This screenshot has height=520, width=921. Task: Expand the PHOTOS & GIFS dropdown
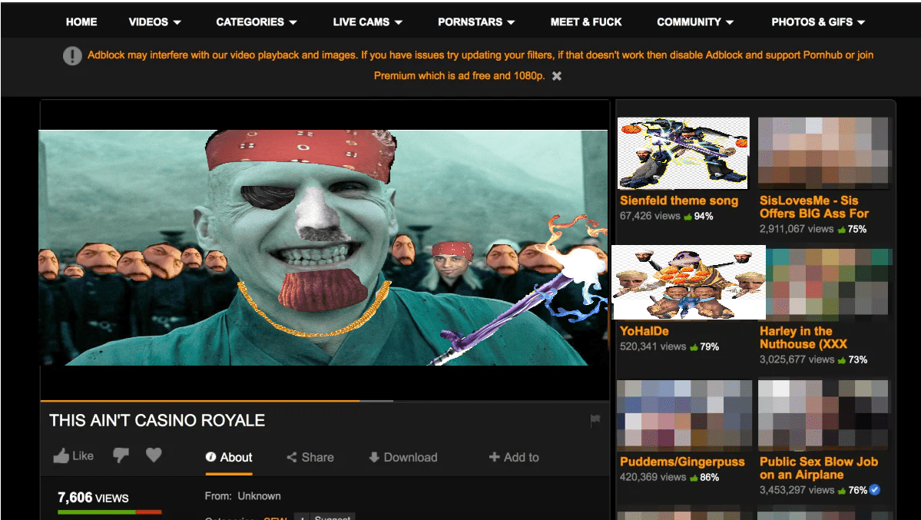(818, 22)
